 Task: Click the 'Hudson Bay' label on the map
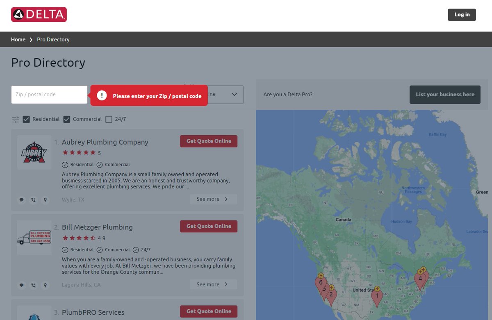click(401, 222)
